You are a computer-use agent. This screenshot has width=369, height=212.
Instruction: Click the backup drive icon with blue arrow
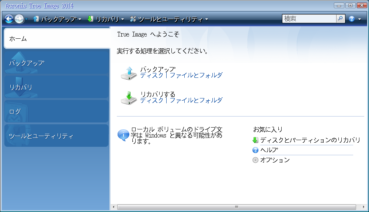tap(128, 73)
